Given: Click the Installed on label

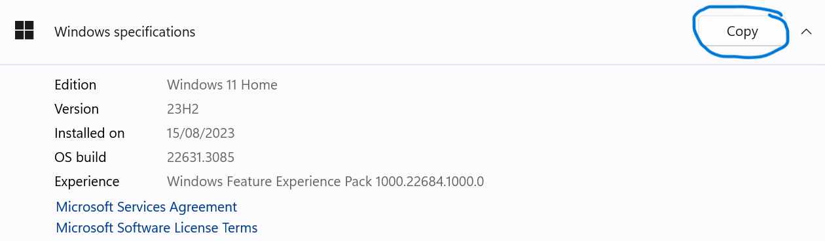Looking at the screenshot, I should coord(89,133).
